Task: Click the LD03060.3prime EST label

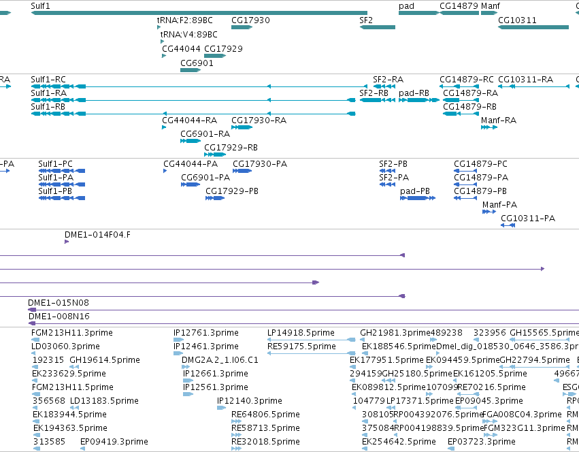Action: (66, 346)
